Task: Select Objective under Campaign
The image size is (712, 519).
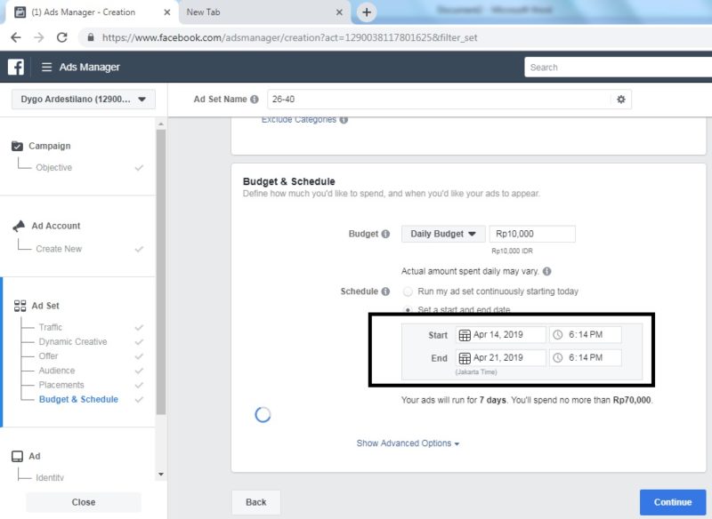Action: point(54,168)
